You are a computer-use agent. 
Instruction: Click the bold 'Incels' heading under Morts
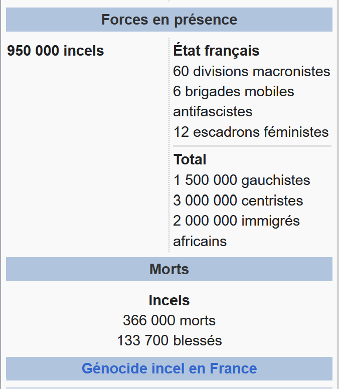[169, 300]
